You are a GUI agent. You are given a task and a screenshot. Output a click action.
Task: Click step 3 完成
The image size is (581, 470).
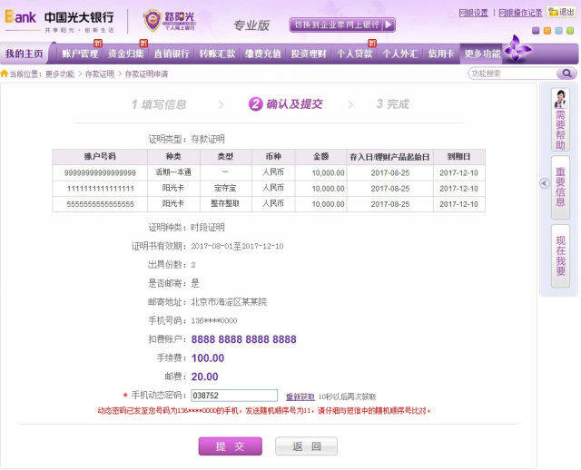pyautogui.click(x=393, y=104)
